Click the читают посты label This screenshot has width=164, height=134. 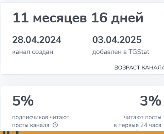point(143,117)
